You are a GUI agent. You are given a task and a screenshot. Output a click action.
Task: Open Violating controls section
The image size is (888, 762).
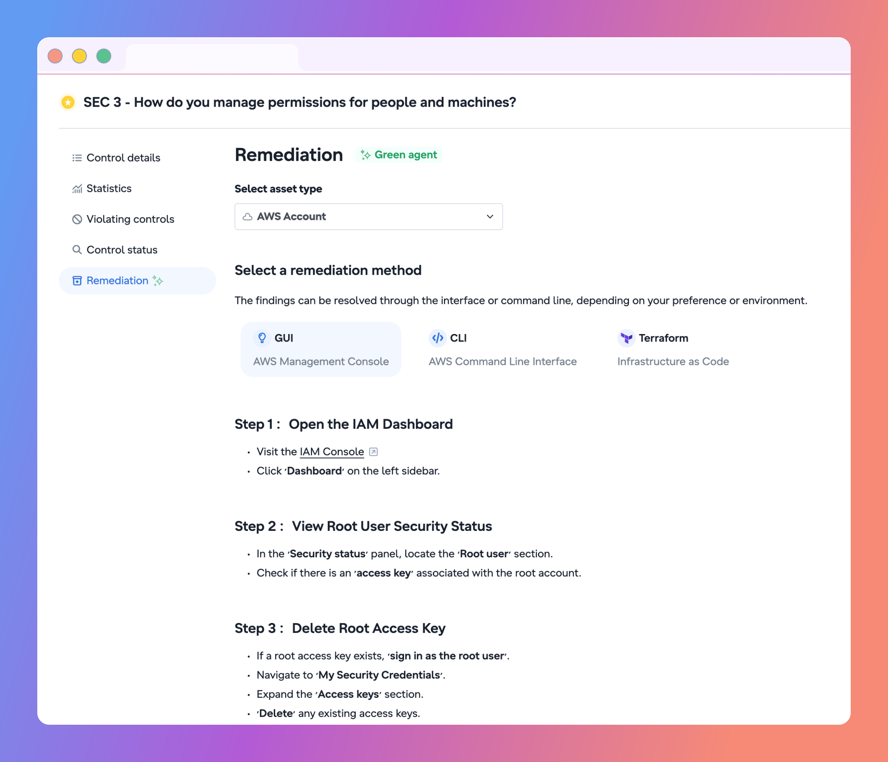[137, 220]
